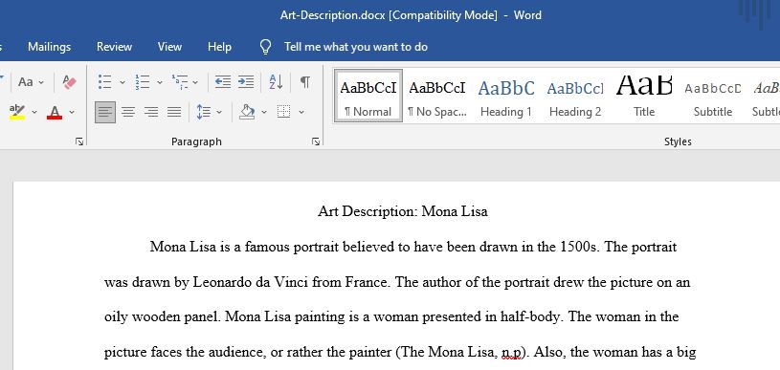Click Decrease Indent icon

[x=222, y=82]
